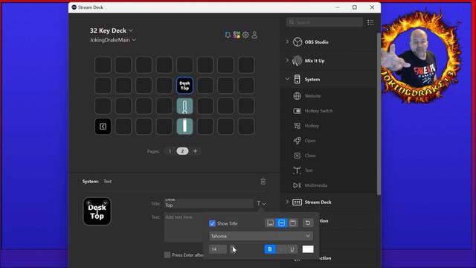Open the Stream Deck store icon
The image size is (476, 268).
coord(237,35)
